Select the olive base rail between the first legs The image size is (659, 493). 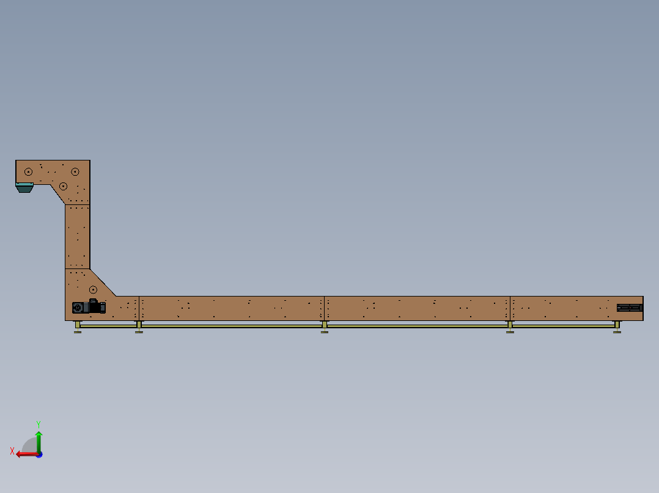(x=108, y=326)
